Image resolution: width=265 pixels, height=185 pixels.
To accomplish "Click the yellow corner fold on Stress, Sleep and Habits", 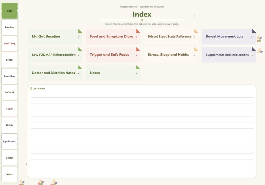I will click(x=196, y=49).
